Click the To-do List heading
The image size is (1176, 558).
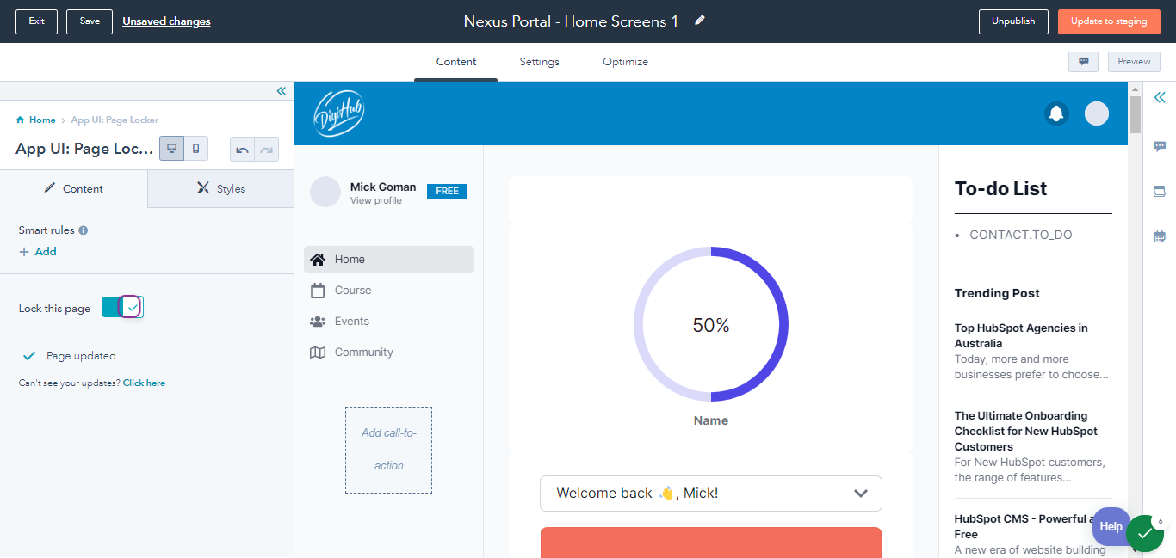1001,189
